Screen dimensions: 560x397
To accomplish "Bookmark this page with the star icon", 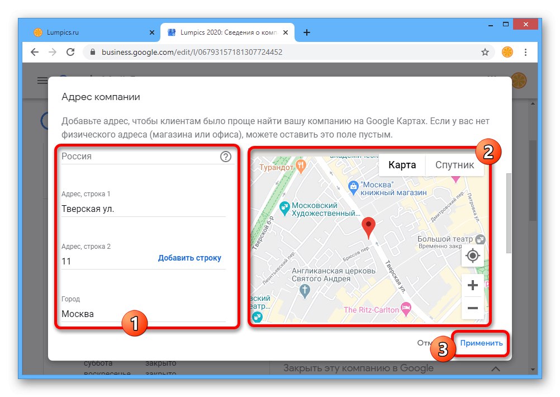I will point(485,52).
